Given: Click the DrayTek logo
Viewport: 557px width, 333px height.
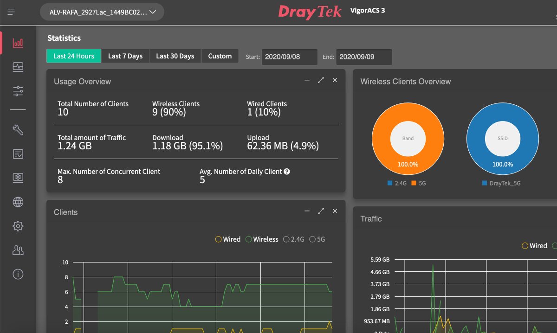Looking at the screenshot, I should (x=310, y=11).
